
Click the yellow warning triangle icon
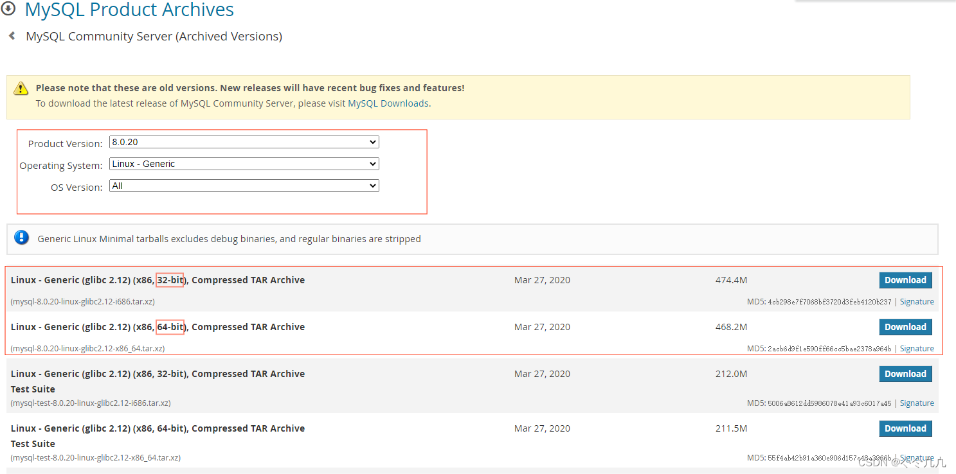click(x=21, y=89)
